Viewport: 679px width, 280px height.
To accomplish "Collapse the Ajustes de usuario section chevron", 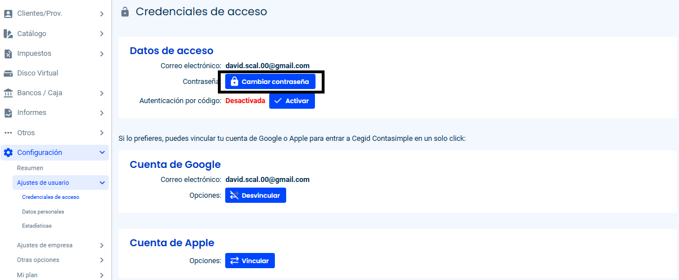I will (102, 183).
